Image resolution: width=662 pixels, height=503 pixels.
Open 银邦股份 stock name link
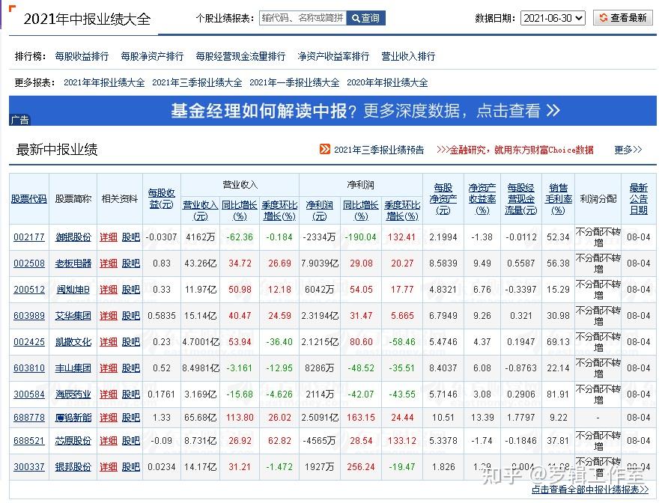[x=73, y=467]
